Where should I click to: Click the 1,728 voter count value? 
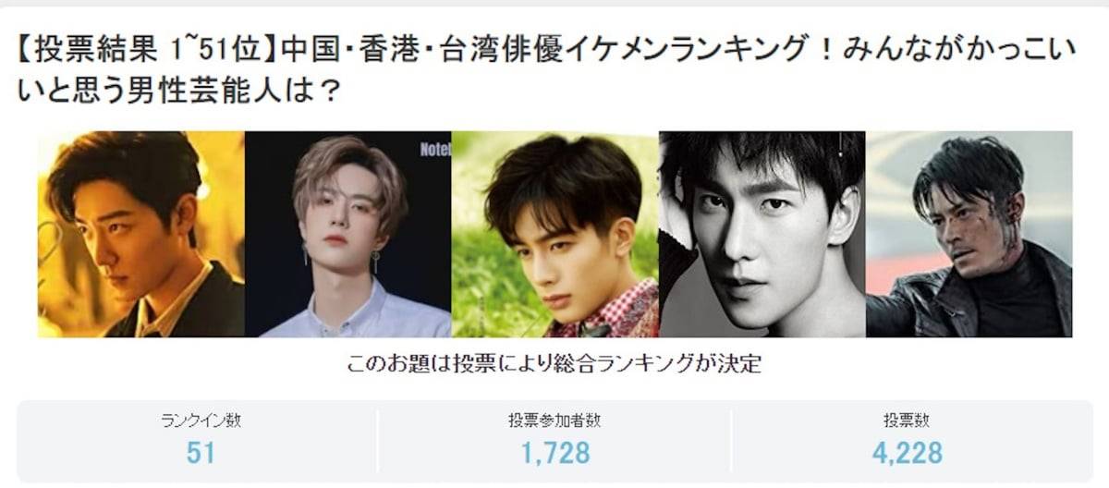pyautogui.click(x=554, y=453)
